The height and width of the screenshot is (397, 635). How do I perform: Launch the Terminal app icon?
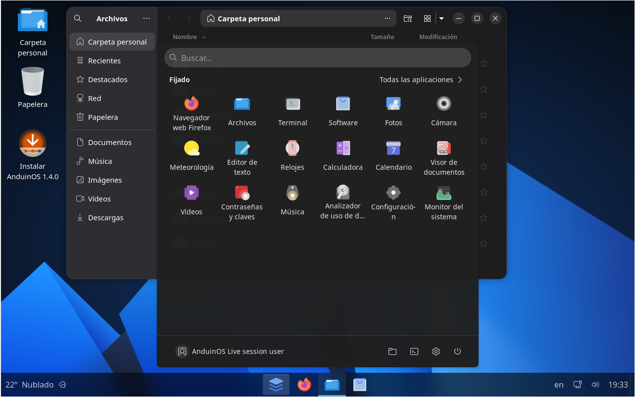292,112
